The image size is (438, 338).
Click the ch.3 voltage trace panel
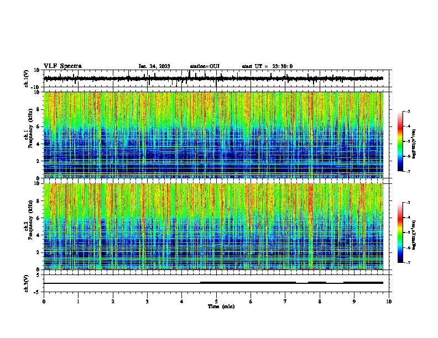(x=216, y=283)
